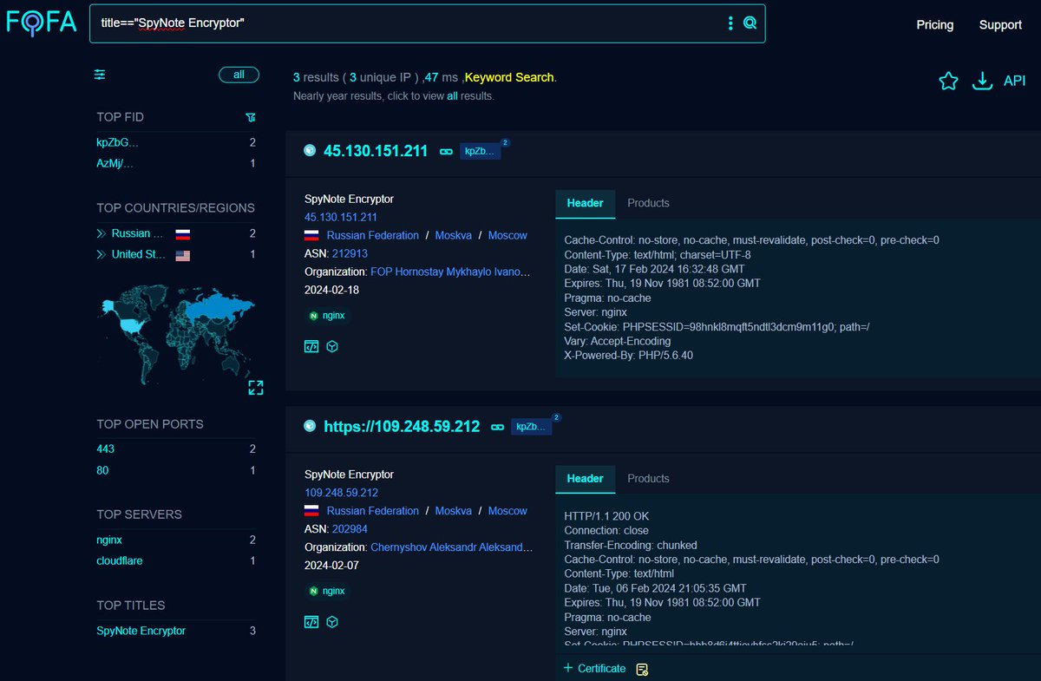This screenshot has width=1041, height=681.
Task: Open link icon next to https://109.248.59.212
Action: click(498, 427)
